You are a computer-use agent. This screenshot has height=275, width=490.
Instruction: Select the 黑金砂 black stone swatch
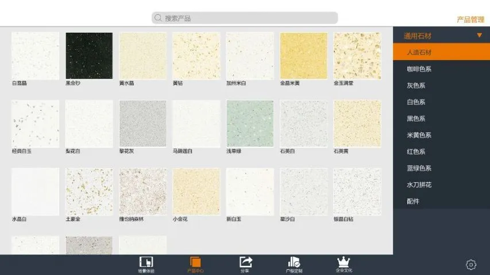89,56
